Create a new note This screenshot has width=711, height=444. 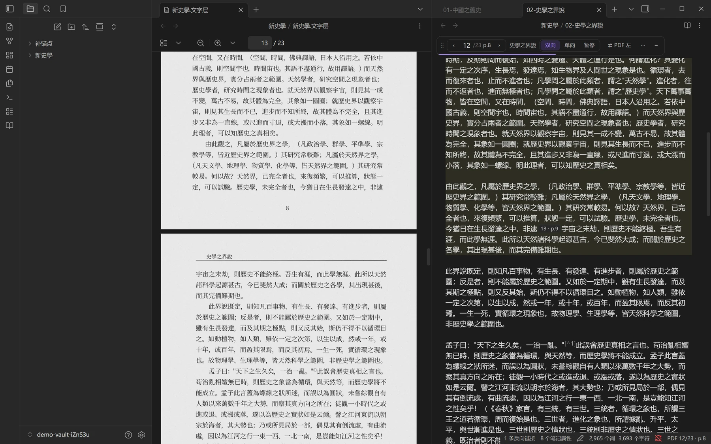tap(57, 27)
